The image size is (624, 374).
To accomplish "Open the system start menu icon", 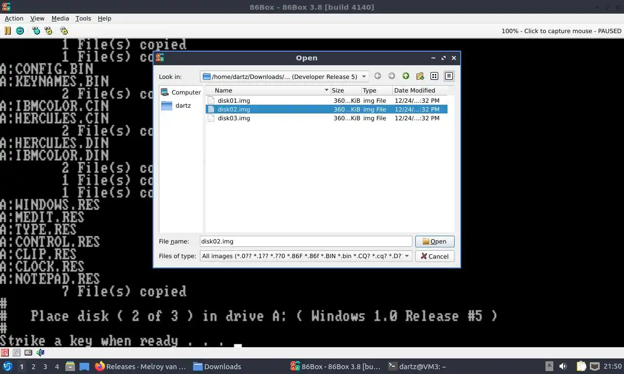I will 8,367.
